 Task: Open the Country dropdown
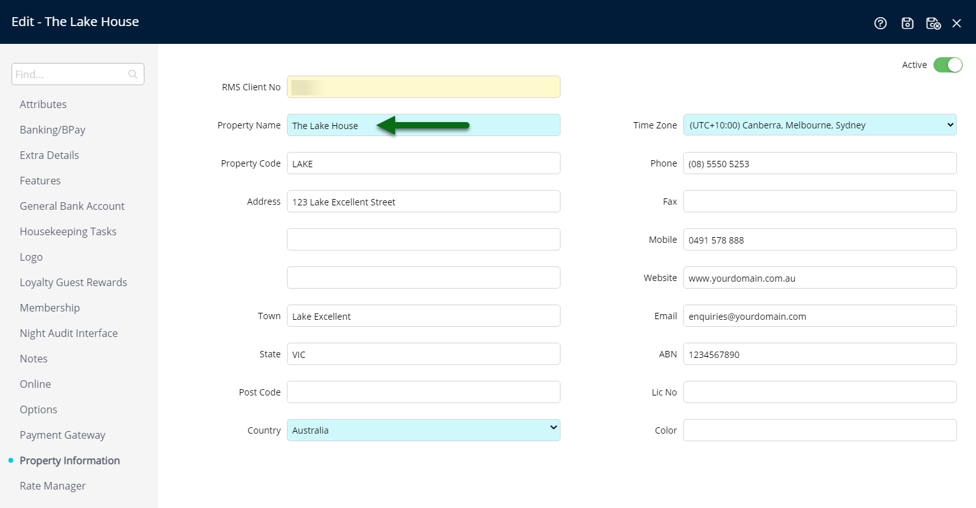[424, 430]
